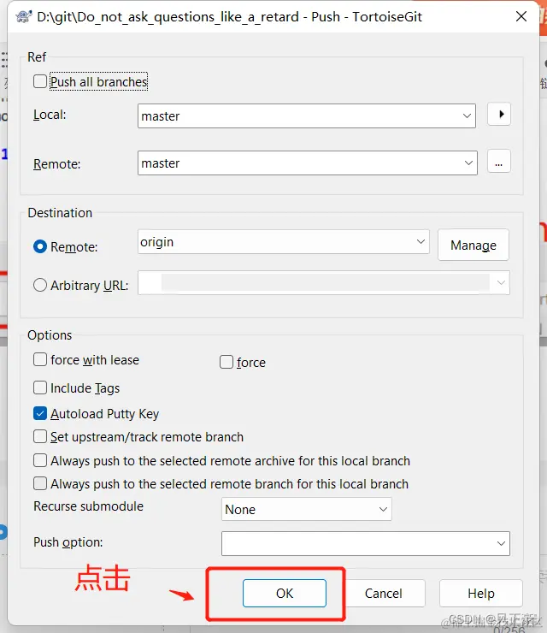Click the Cancel button

[383, 593]
